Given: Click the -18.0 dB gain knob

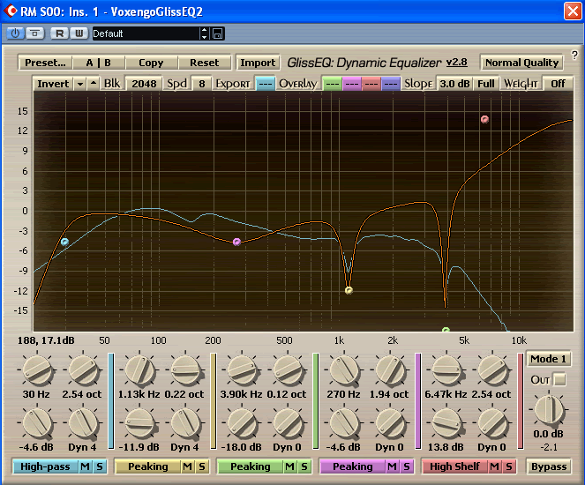Looking at the screenshot, I should coord(242,423).
